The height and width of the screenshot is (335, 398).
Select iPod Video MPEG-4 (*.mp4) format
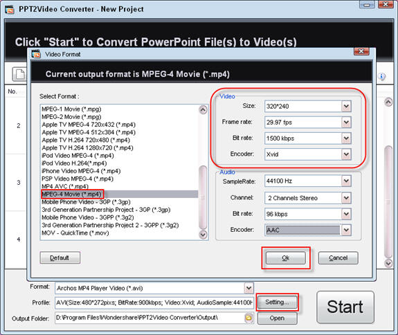tap(78, 156)
